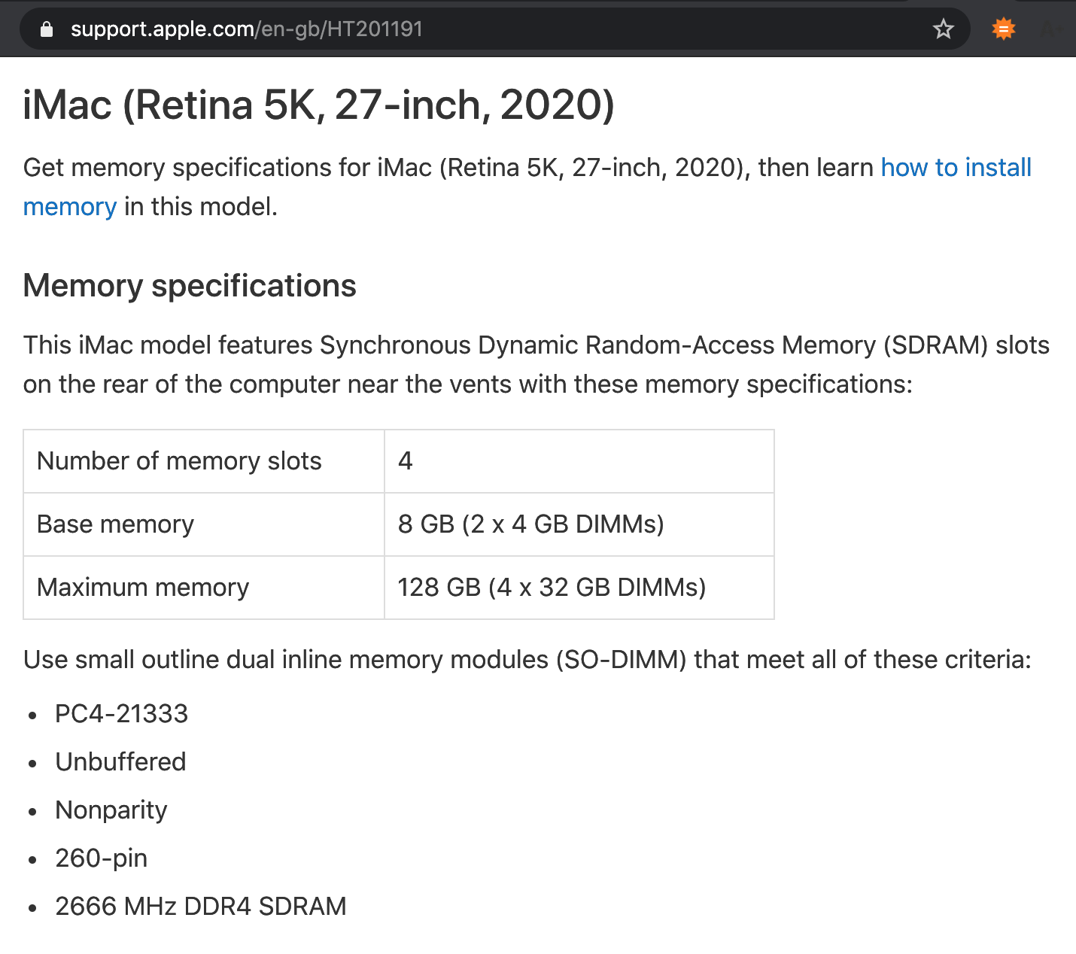Click the Nonparity bullet item
Screen dimensions: 1076x954
(111, 810)
